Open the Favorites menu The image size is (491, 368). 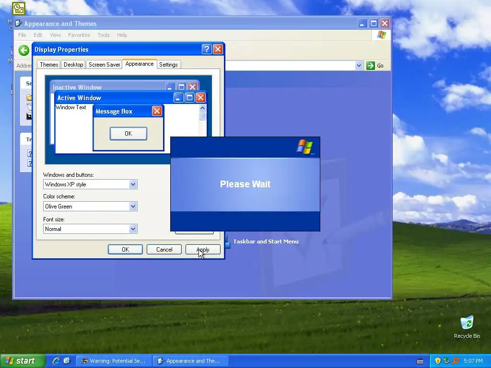pyautogui.click(x=79, y=35)
